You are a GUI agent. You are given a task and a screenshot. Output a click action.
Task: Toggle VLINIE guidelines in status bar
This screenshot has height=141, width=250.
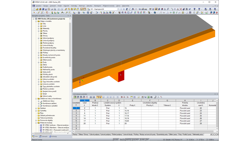coord(142,139)
